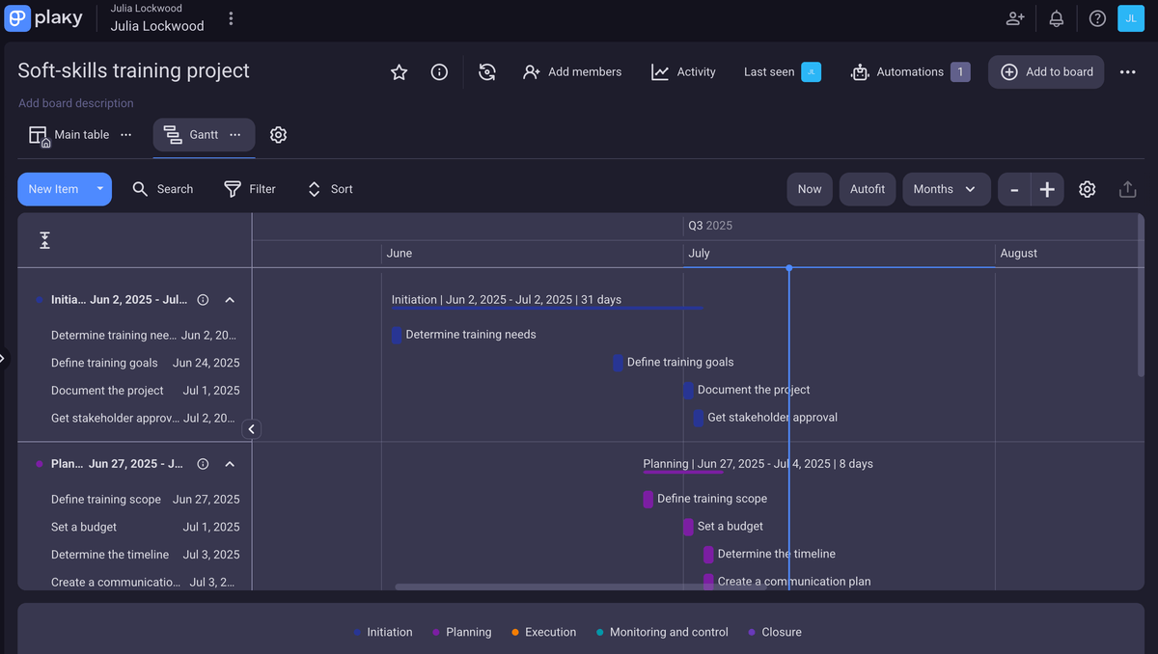Click the invite user icon in header
The height and width of the screenshot is (654, 1158).
pos(1015,18)
